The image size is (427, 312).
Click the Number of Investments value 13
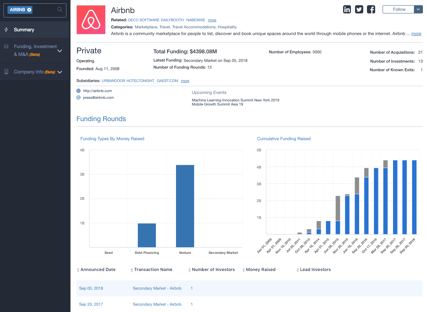pyautogui.click(x=420, y=61)
